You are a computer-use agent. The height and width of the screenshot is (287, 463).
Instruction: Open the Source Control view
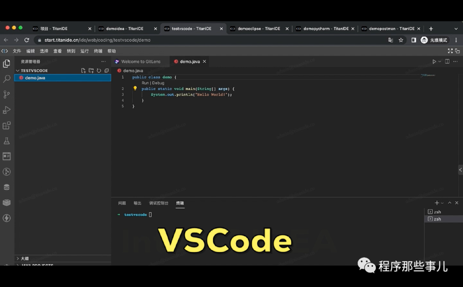click(6, 94)
